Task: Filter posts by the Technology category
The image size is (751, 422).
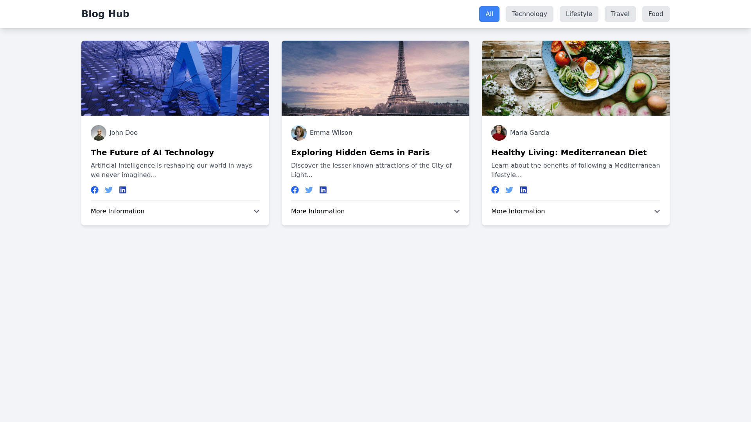Action: [529, 14]
